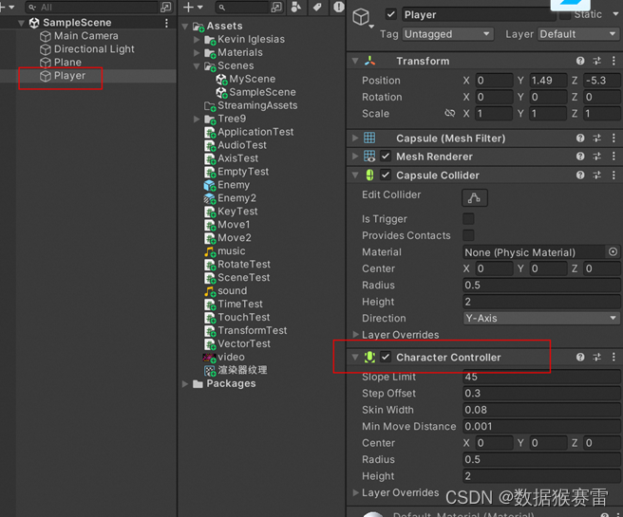623x517 pixels.
Task: Collapse the Character Controller component
Action: click(355, 357)
